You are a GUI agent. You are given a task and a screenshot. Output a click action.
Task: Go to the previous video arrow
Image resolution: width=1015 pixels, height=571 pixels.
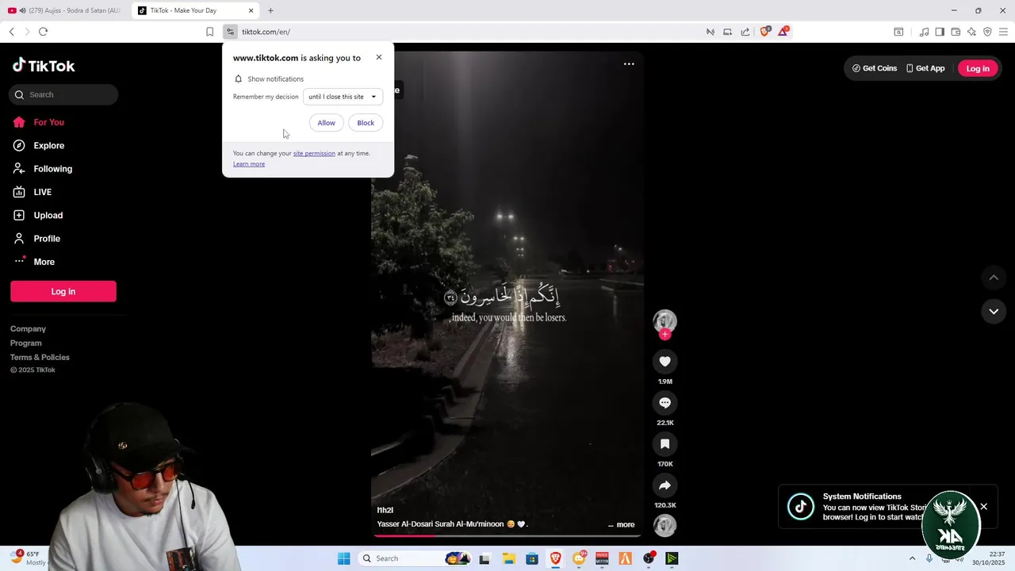click(x=994, y=278)
